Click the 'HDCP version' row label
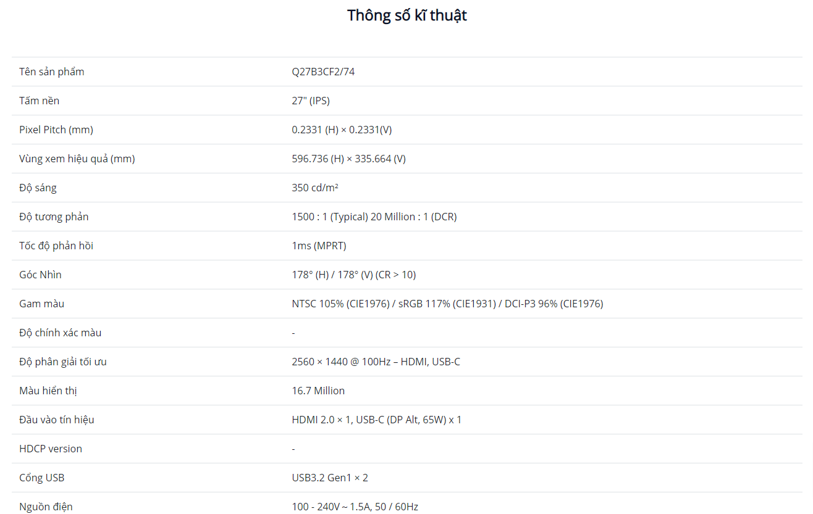 (51, 449)
